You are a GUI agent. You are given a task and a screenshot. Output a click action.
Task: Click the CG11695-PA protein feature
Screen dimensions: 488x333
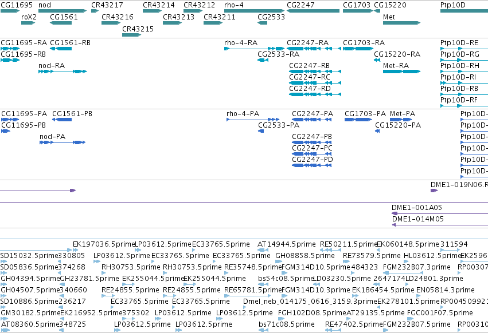click(10, 120)
